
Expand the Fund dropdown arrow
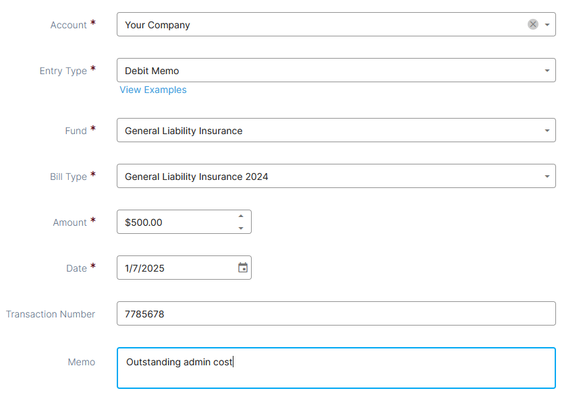click(x=547, y=131)
